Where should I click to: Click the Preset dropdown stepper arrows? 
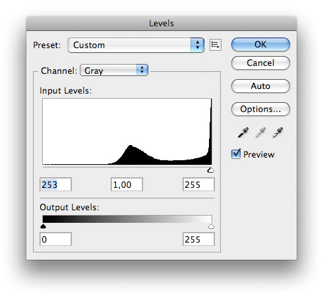click(x=197, y=45)
